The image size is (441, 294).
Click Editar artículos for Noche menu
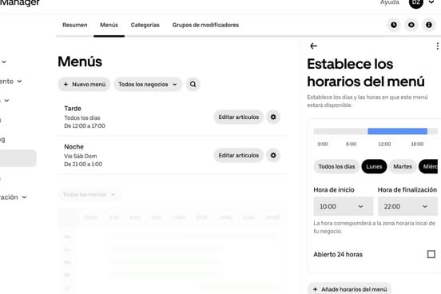click(x=239, y=155)
